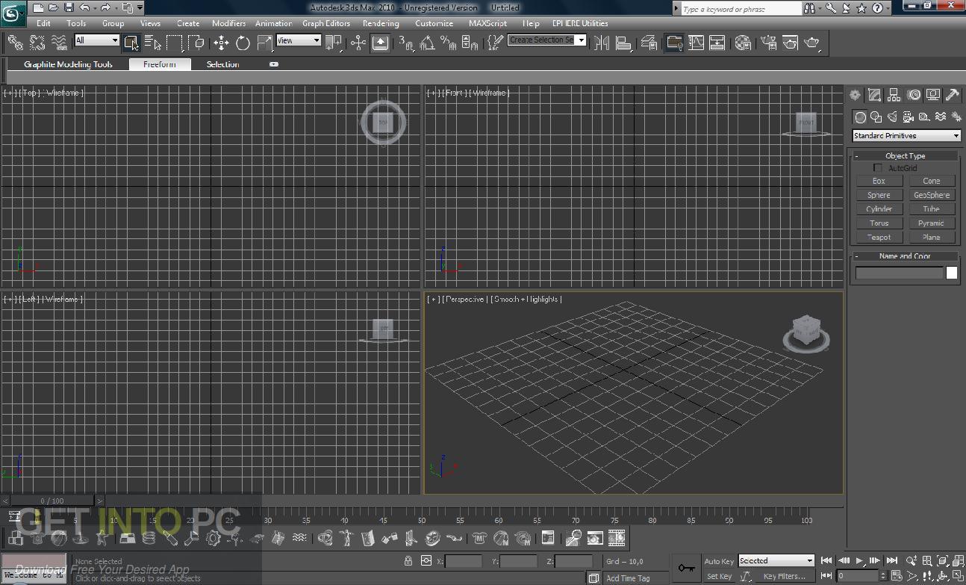The height and width of the screenshot is (585, 966).
Task: Click the white object color swatch
Action: [x=952, y=273]
